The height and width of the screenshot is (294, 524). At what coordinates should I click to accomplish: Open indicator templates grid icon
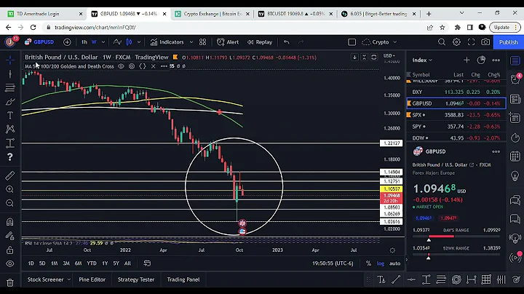point(203,42)
